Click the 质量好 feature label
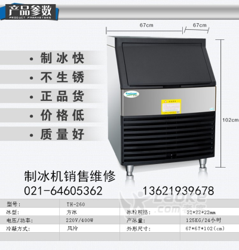The width and height of the screenshot is (239, 250). point(62,134)
